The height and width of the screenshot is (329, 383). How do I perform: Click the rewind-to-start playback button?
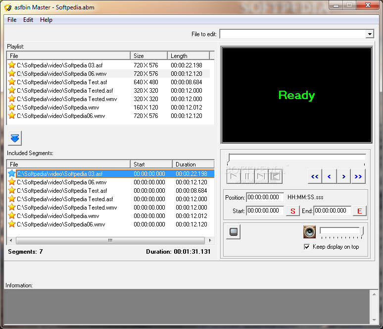coord(275,176)
